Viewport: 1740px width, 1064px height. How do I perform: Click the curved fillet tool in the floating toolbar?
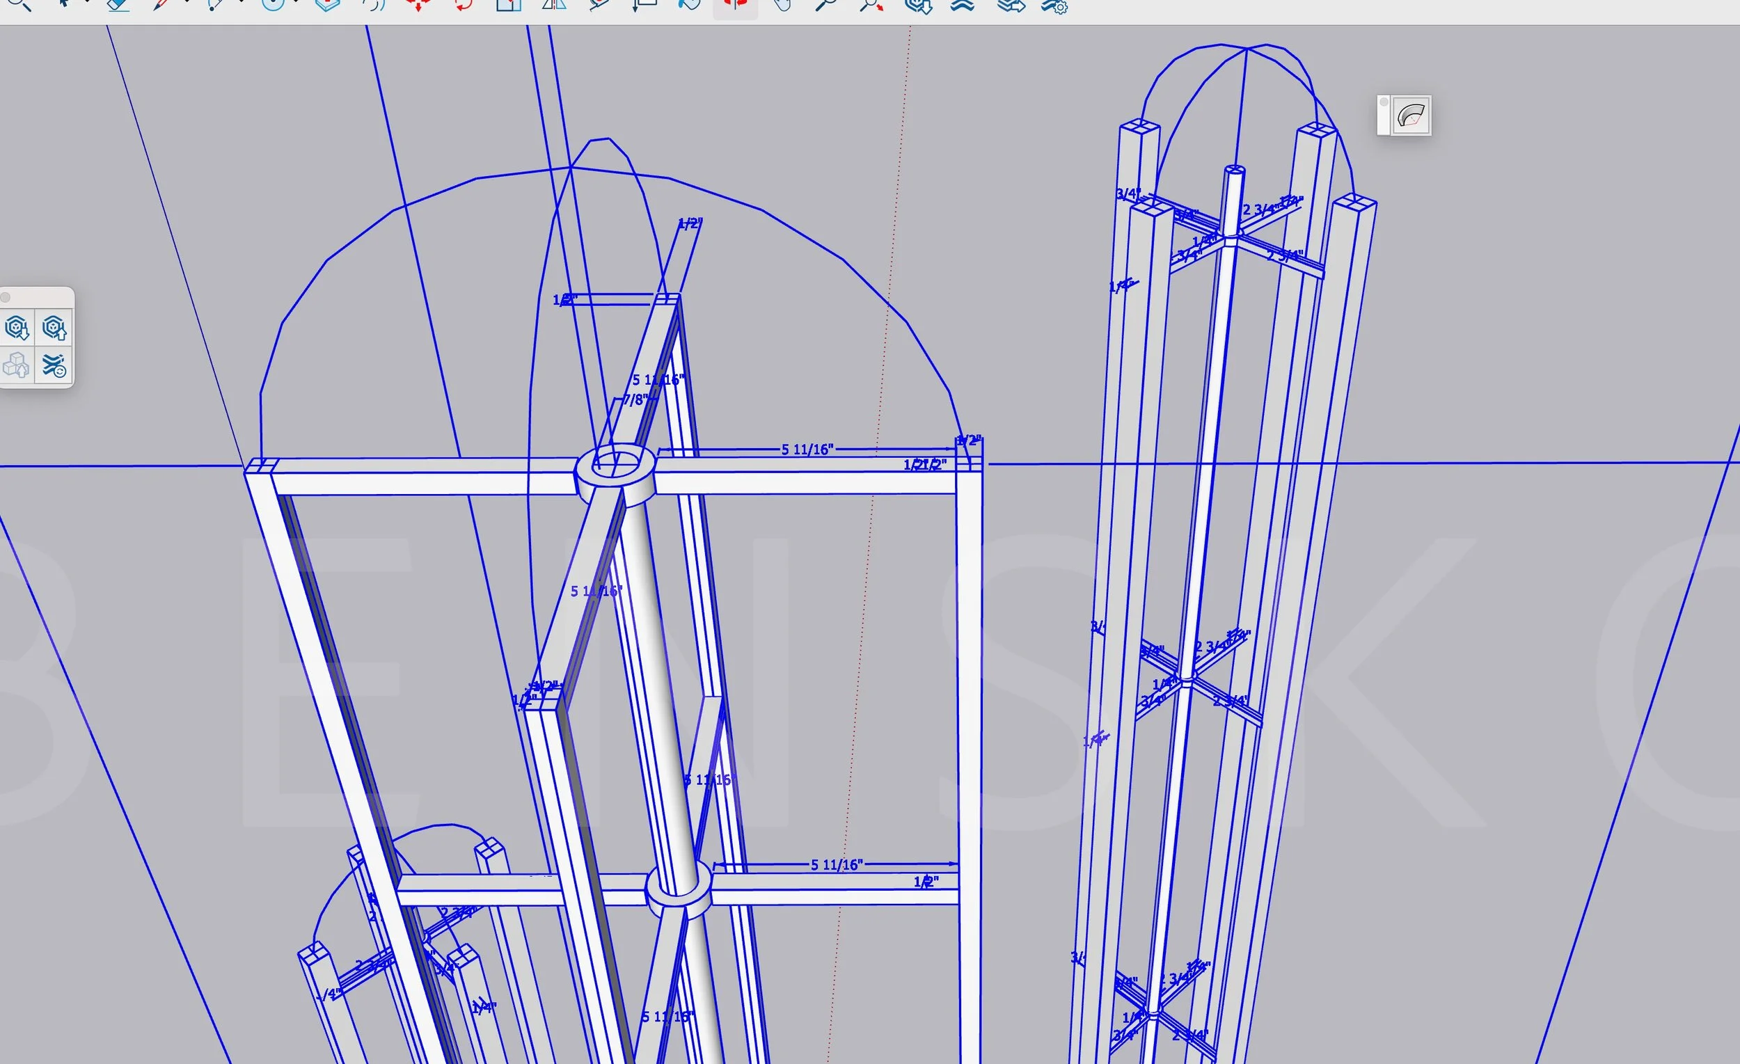(x=1411, y=115)
